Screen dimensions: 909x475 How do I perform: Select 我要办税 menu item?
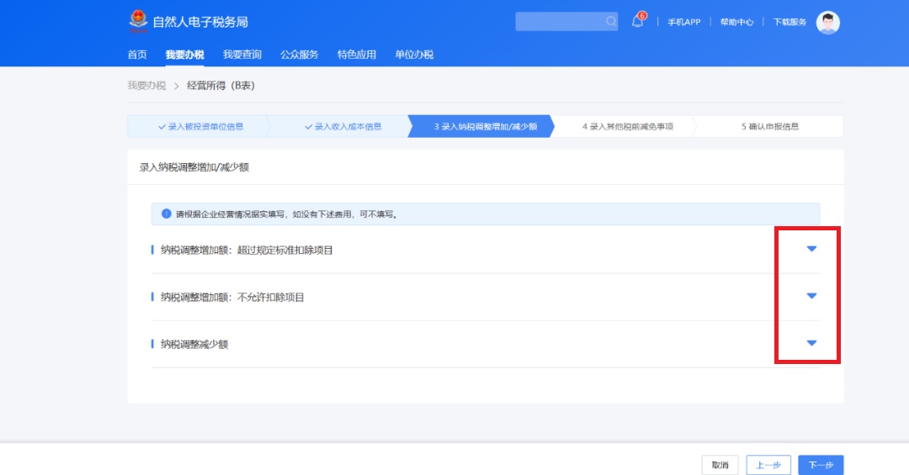[185, 55]
